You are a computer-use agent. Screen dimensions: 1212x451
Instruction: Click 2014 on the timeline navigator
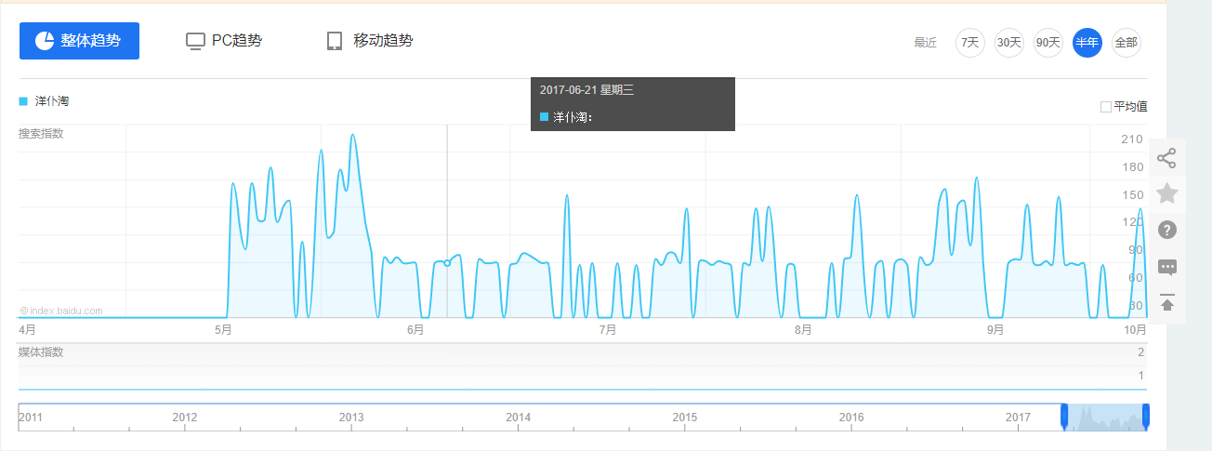coord(519,418)
